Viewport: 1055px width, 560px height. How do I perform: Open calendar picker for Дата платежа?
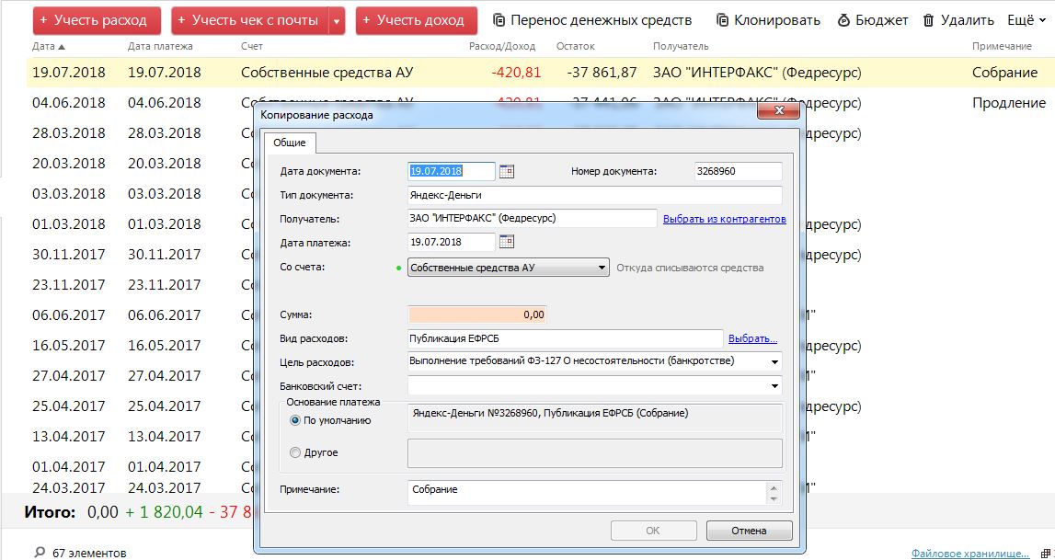click(x=506, y=242)
